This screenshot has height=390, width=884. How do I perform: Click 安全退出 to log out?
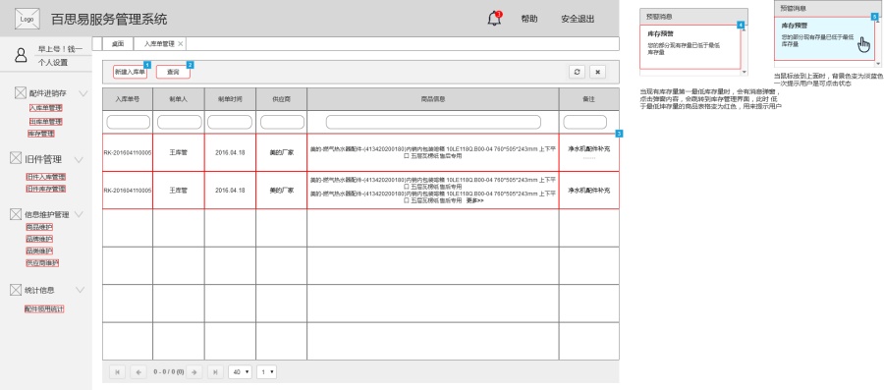[x=578, y=19]
